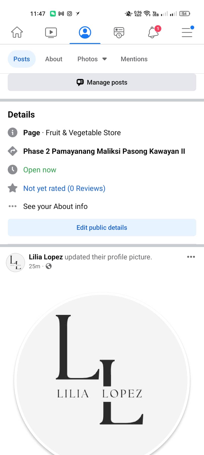
Task: Open the Video tab icon
Action: point(51,32)
